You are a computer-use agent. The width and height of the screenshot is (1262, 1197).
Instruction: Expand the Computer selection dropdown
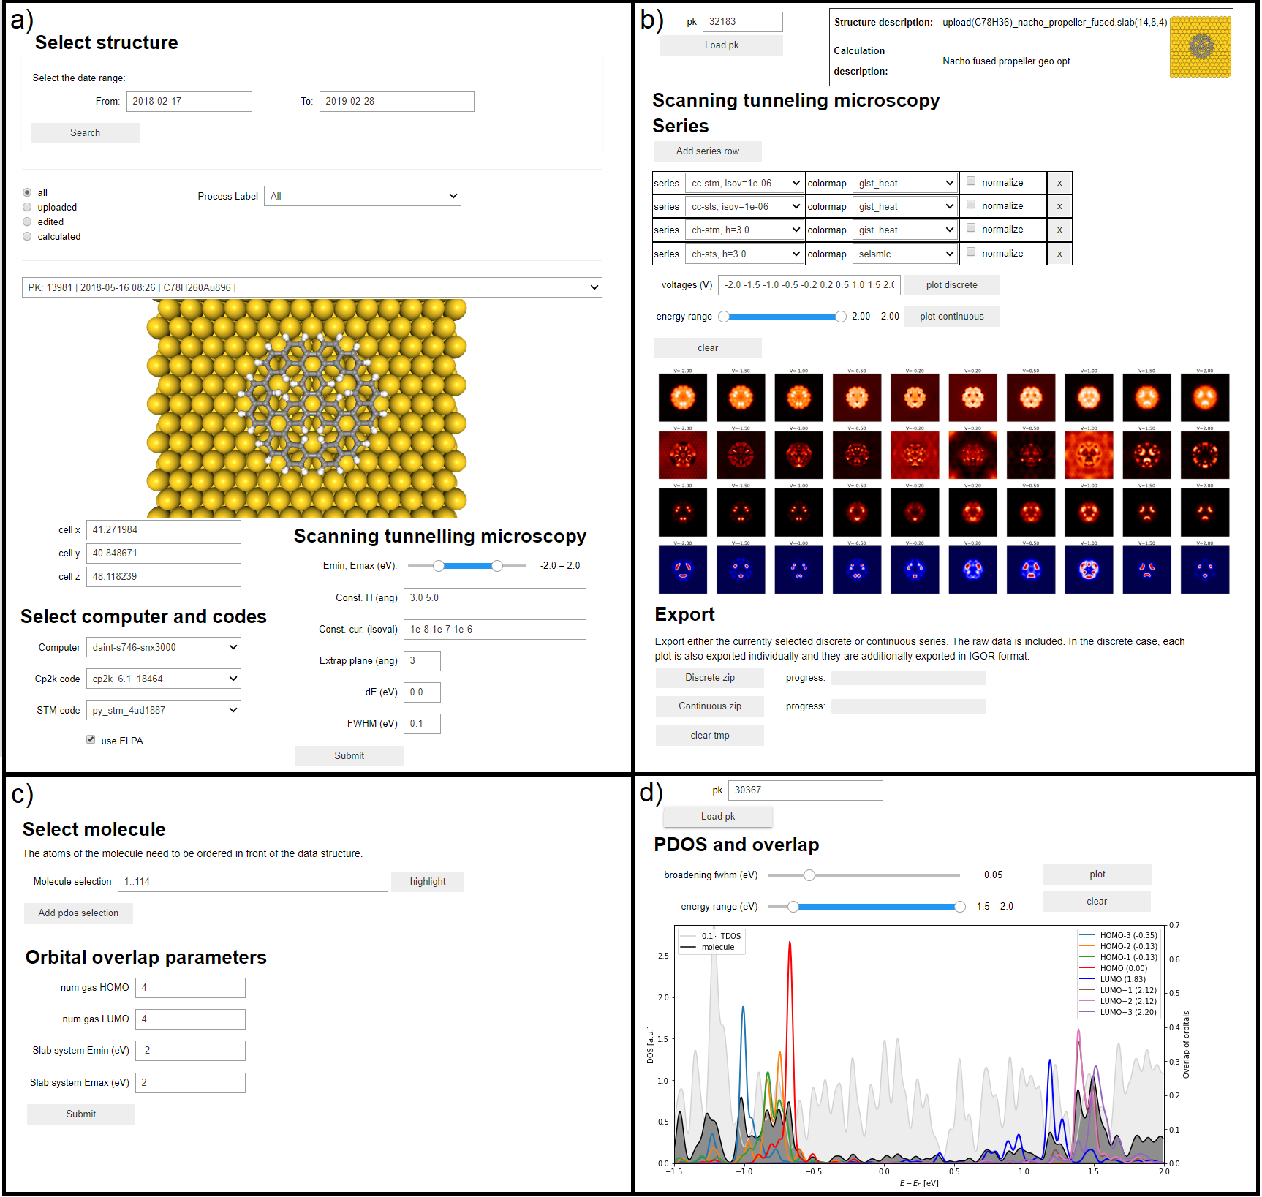(x=164, y=648)
